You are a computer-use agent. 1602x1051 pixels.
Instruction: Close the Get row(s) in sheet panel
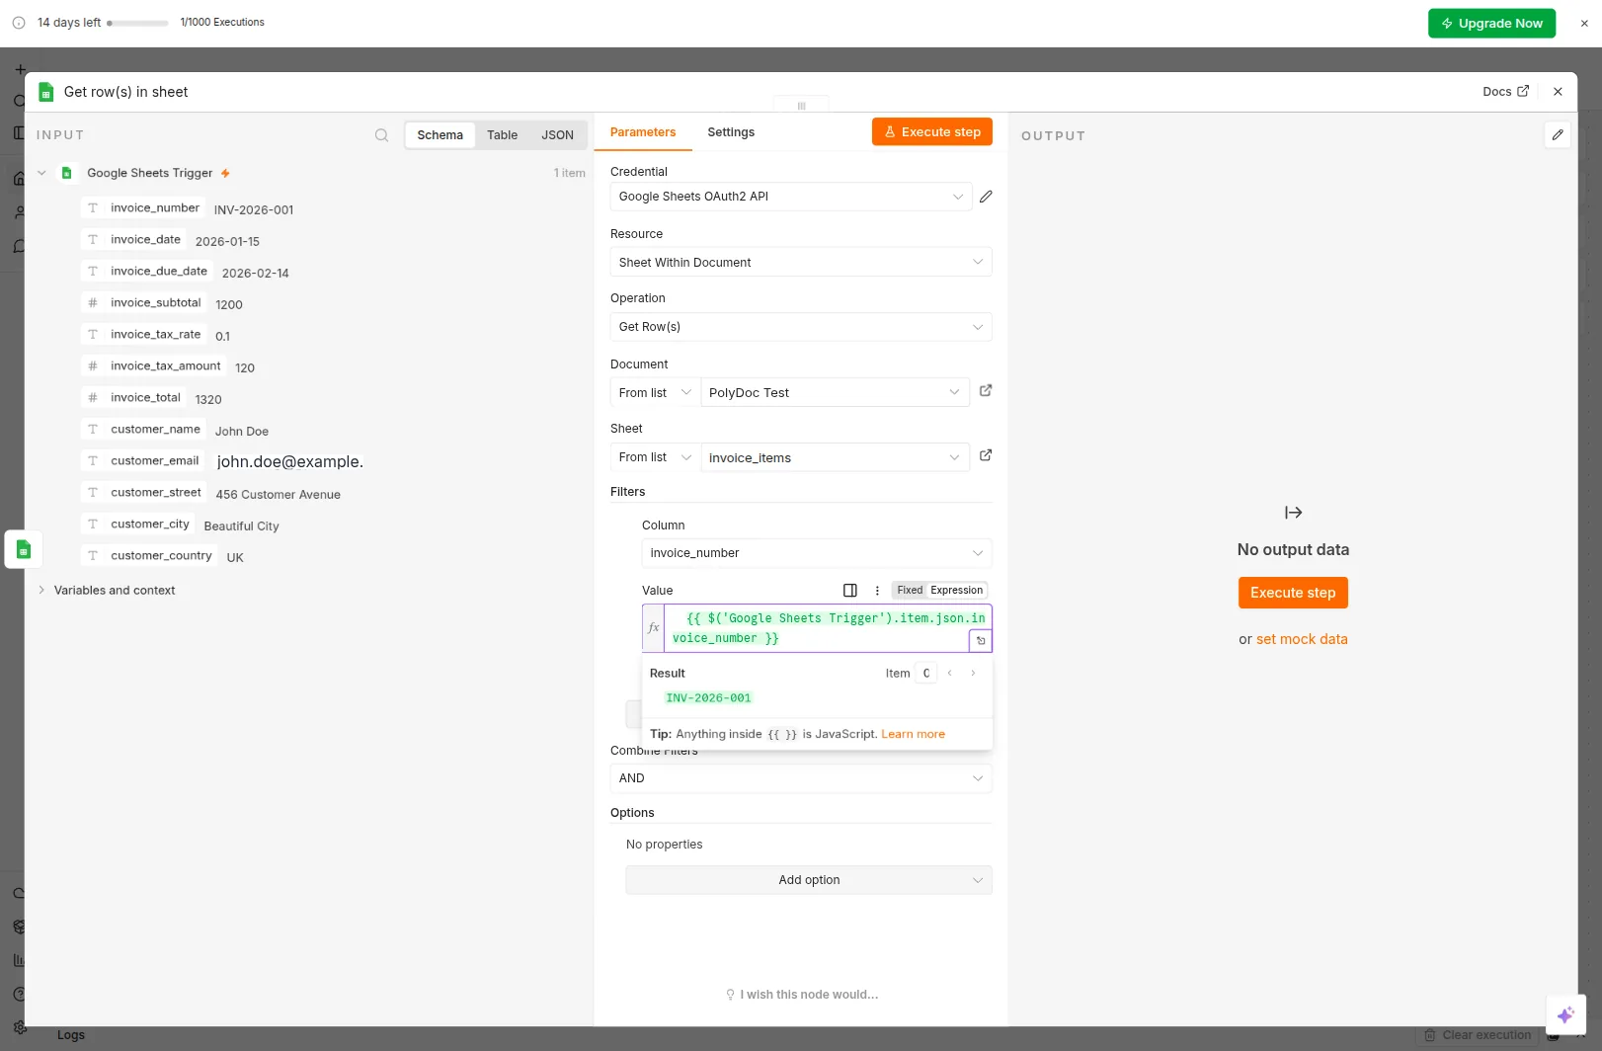click(1558, 91)
